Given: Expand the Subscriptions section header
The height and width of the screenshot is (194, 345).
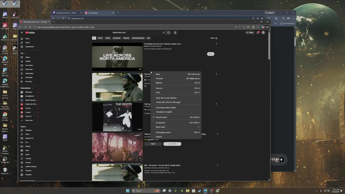Looking at the screenshot, I should pyautogui.click(x=26, y=88).
